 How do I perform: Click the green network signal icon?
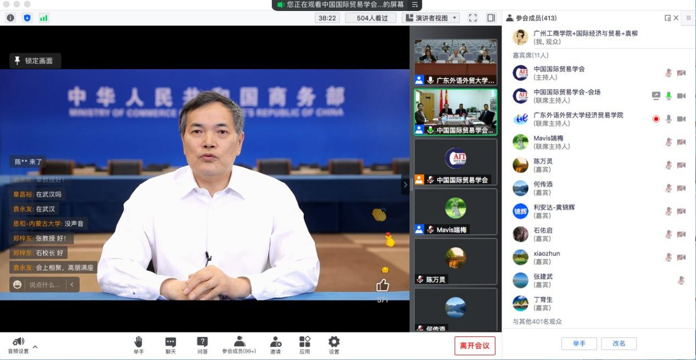(43, 18)
